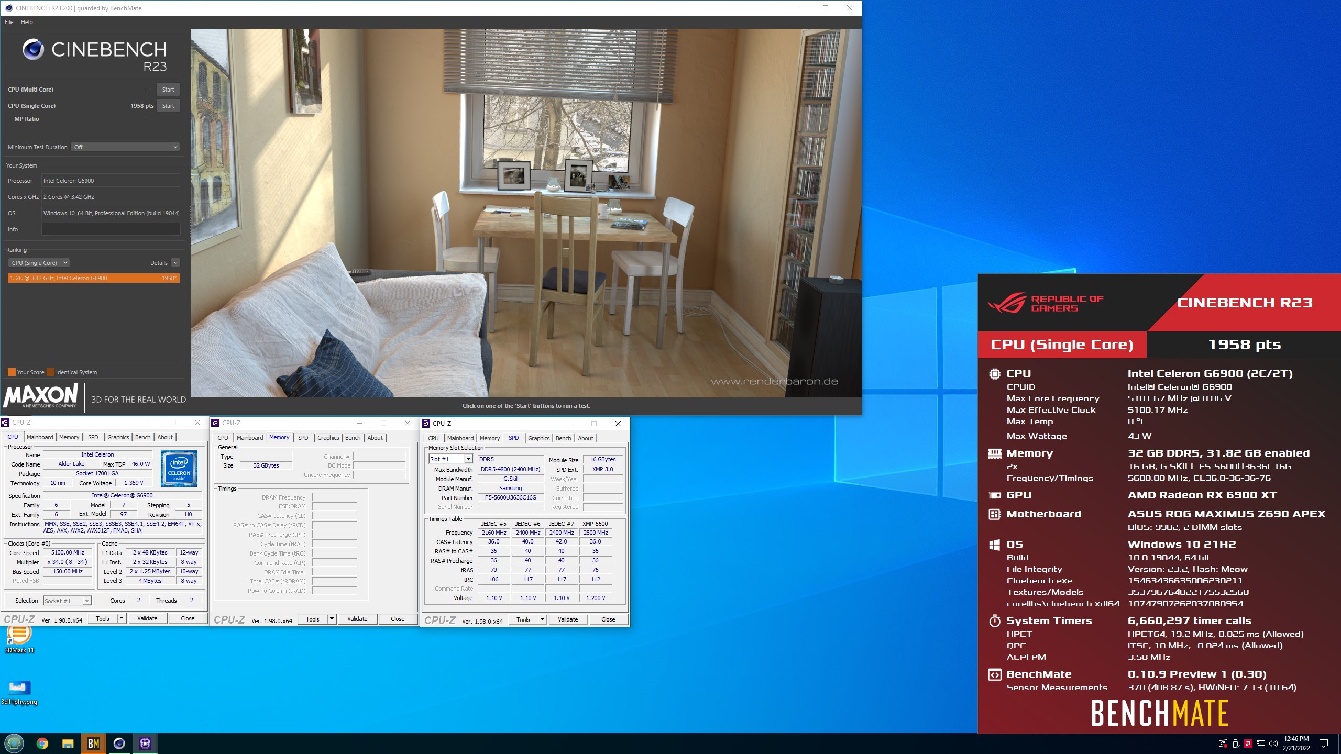
Task: Switch to SPD tab in CPU-Z Memory window
Action: 303,438
